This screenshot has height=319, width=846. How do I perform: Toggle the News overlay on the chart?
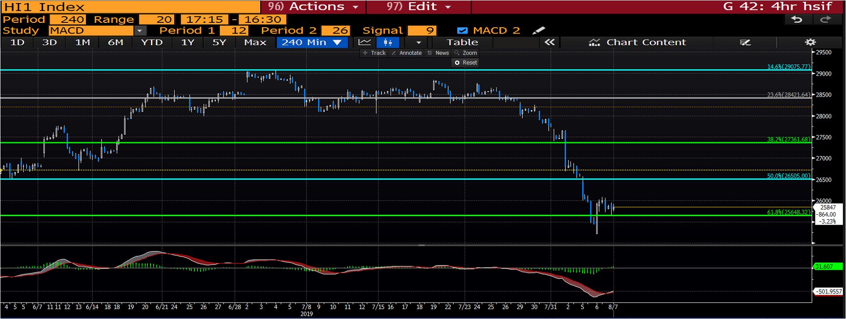(x=438, y=53)
